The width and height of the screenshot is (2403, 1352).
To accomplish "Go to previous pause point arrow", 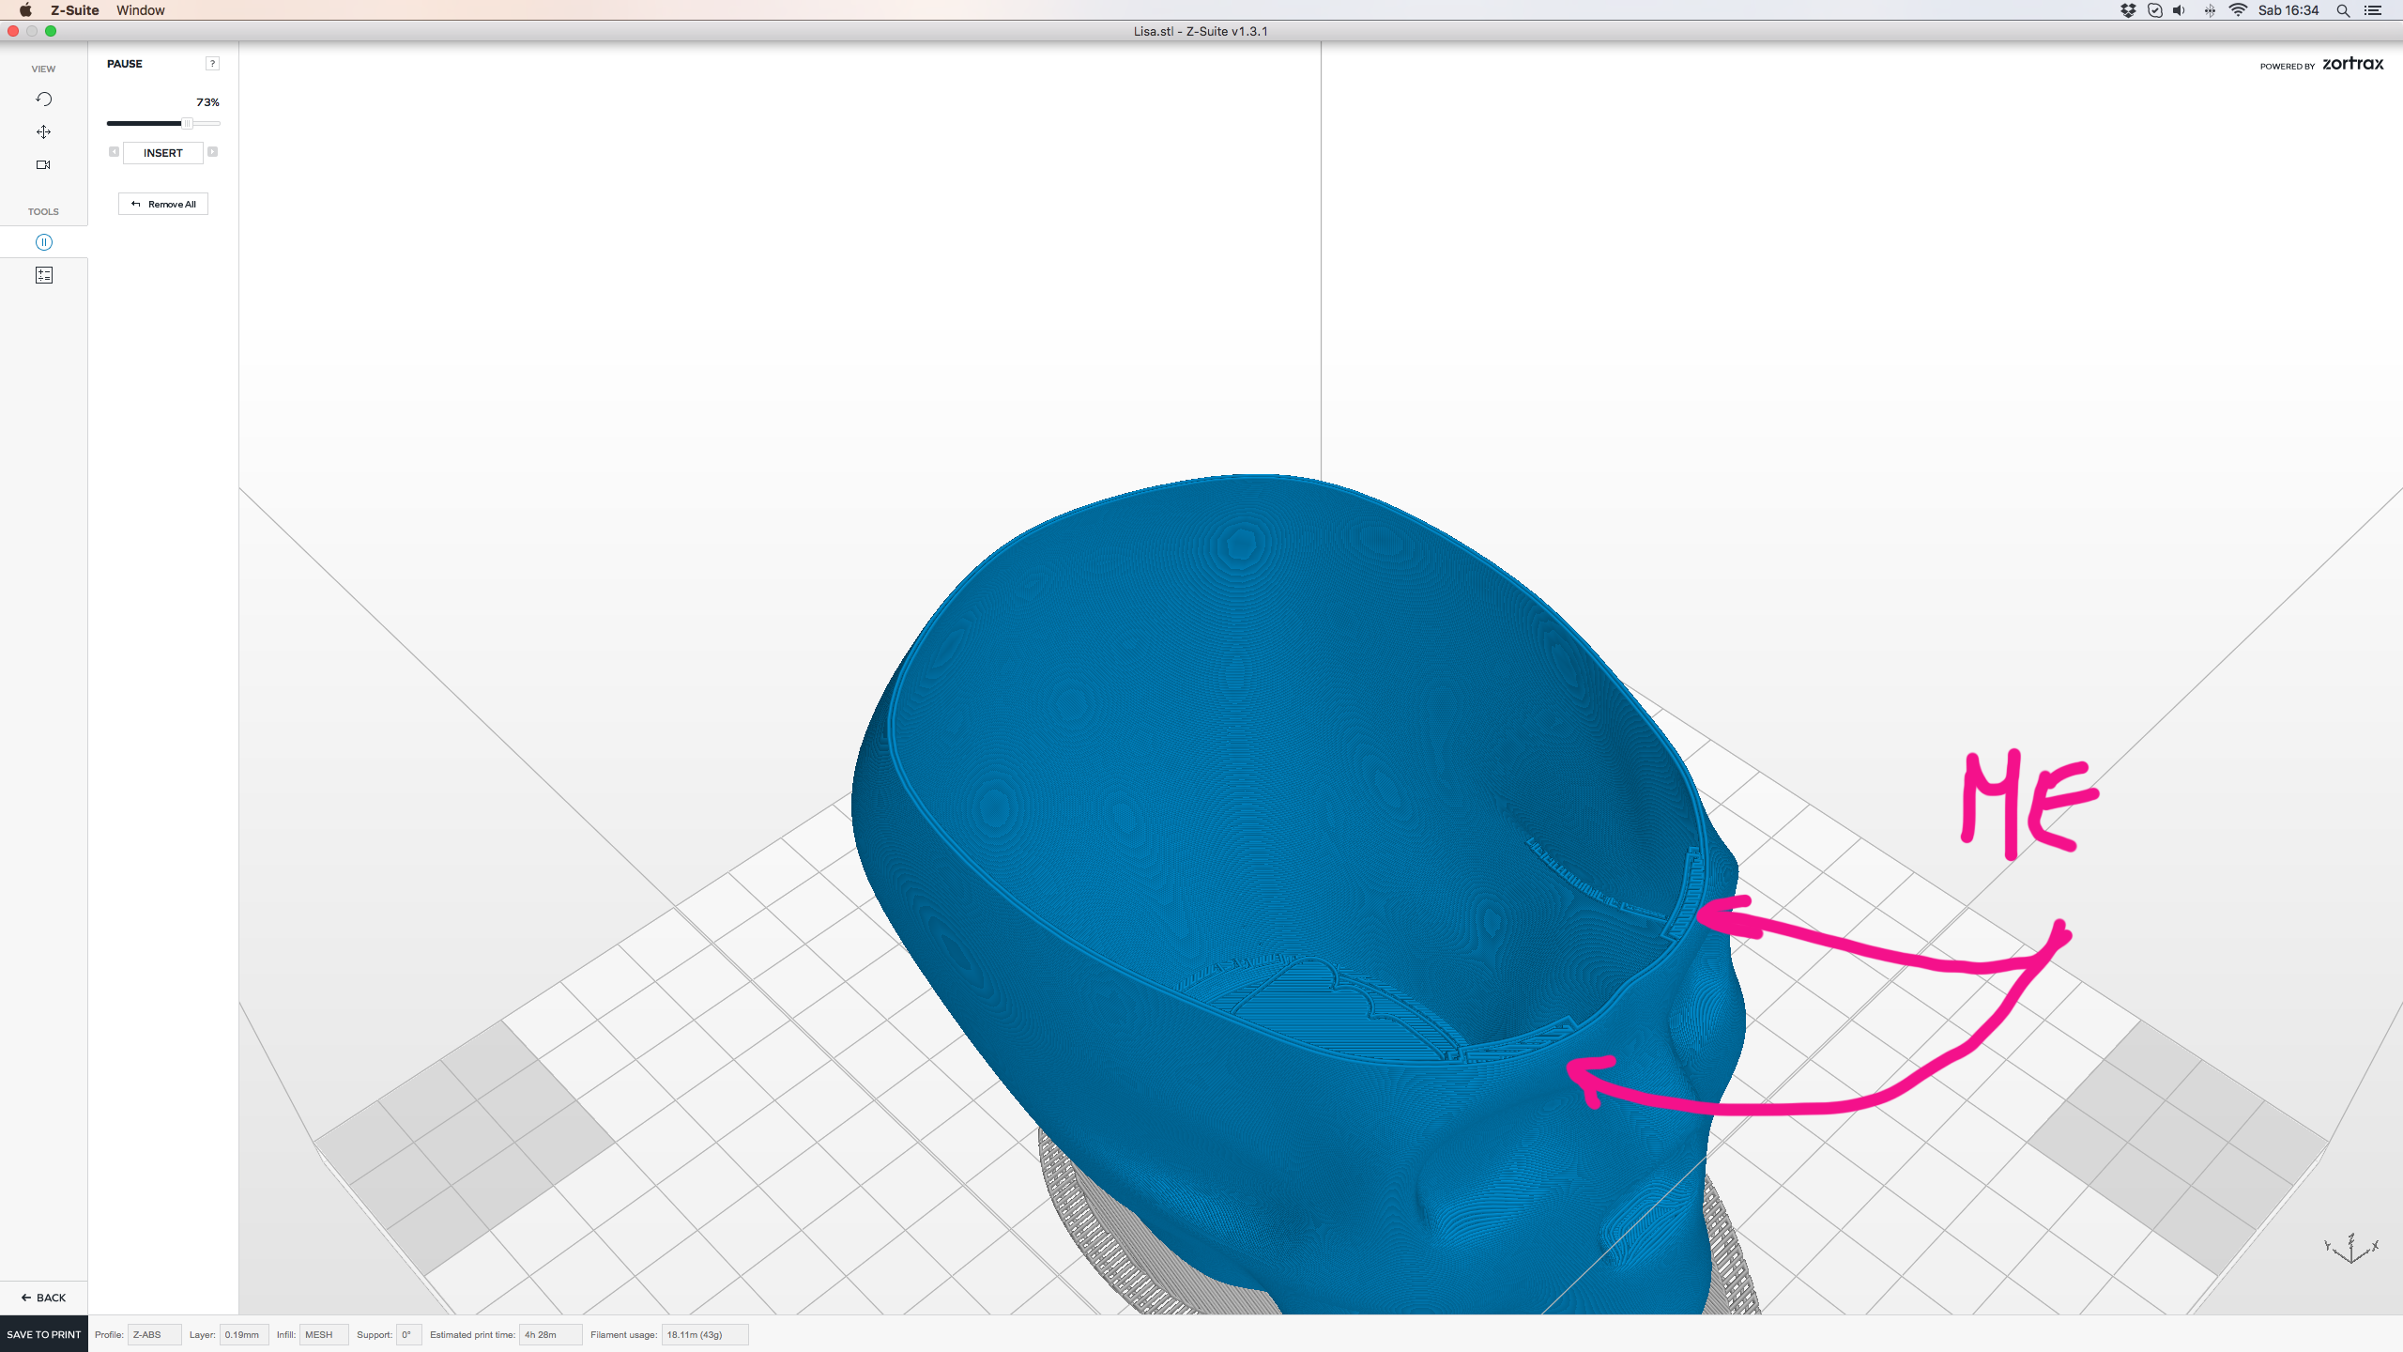I will click(114, 152).
